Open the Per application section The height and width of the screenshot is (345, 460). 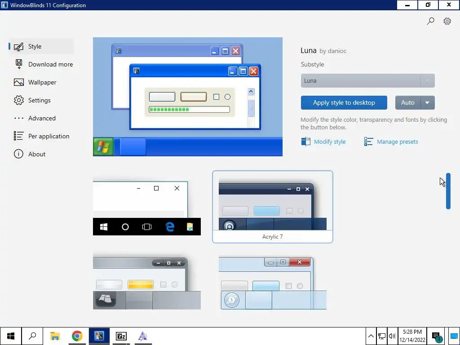49,136
